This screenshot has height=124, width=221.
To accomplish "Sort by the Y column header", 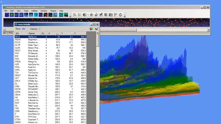I will tap(67, 33).
